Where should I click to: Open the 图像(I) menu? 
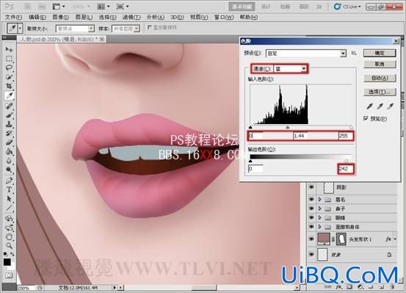tap(60, 17)
